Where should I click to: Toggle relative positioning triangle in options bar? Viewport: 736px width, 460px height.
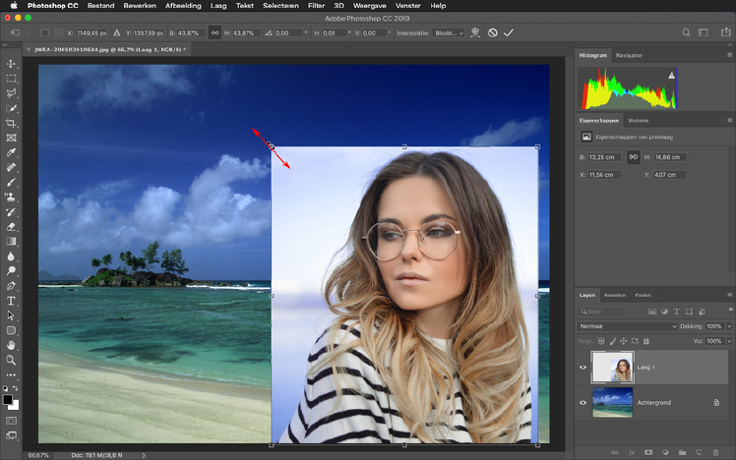tap(116, 32)
